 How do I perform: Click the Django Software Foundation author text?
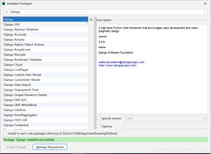116,53
